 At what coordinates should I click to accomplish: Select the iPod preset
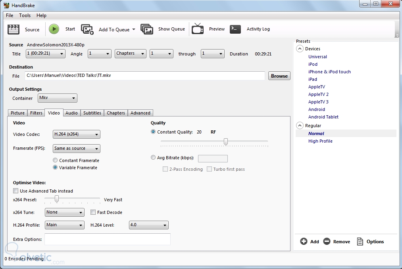pos(313,64)
